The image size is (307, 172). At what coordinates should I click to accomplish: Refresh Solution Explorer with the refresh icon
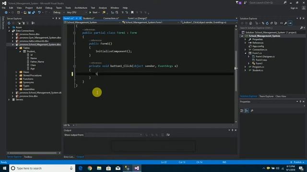pos(267,23)
